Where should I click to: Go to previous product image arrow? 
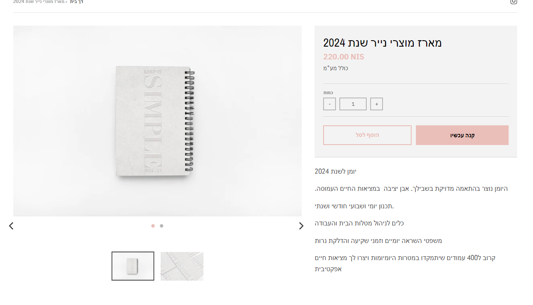click(x=11, y=226)
